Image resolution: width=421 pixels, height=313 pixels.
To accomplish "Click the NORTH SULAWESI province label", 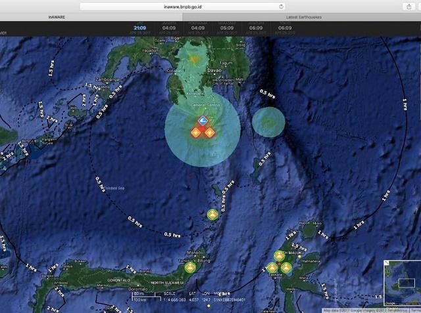I will (167, 283).
